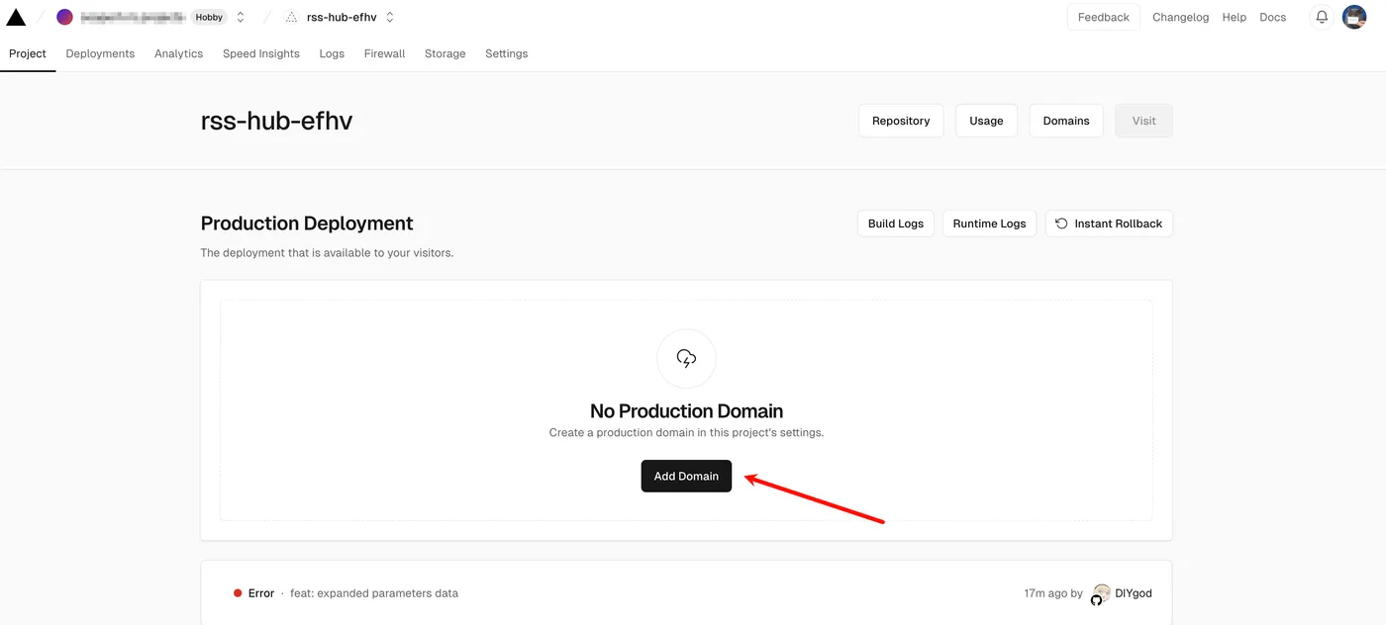Click the Hobby plan badge

click(209, 17)
